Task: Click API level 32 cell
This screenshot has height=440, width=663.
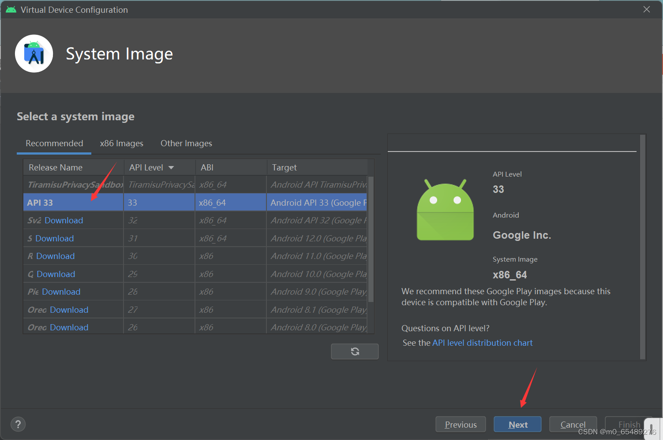Action: [159, 220]
